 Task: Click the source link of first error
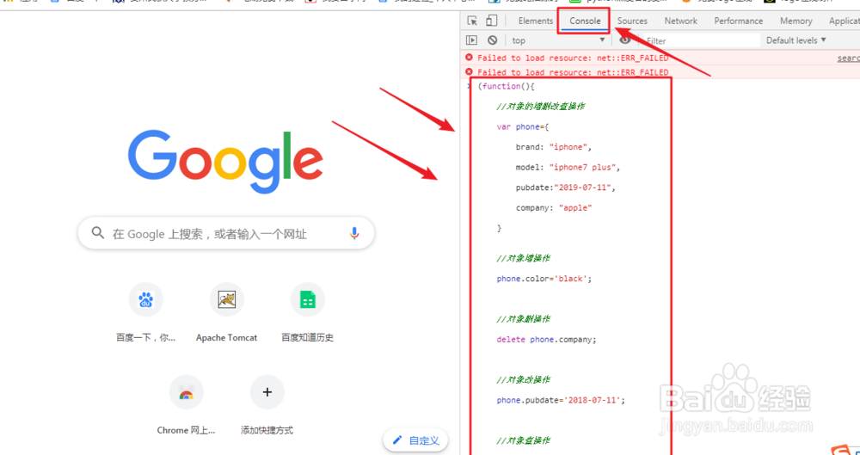[849, 58]
